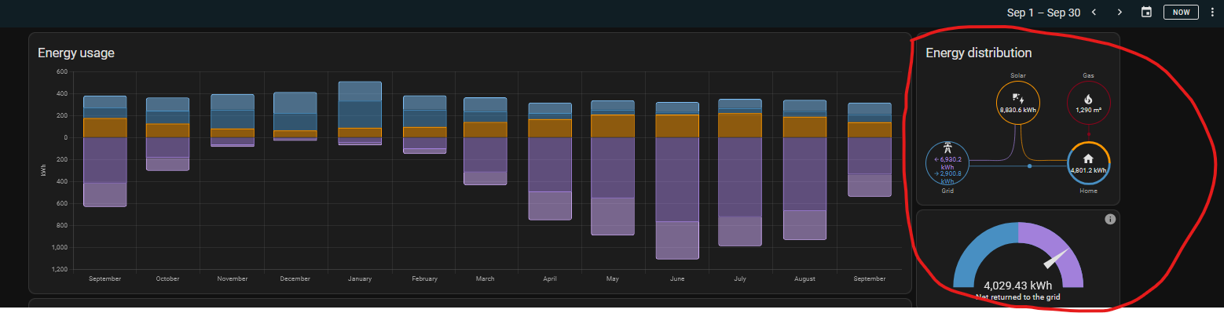
Task: Jump to the current period with NOW
Action: (x=1181, y=12)
